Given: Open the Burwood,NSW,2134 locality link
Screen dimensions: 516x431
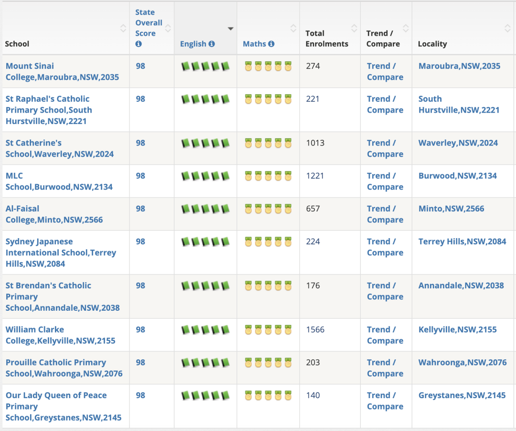Looking at the screenshot, I should coord(458,176).
